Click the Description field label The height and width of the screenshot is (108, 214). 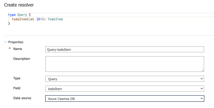tap(22, 59)
